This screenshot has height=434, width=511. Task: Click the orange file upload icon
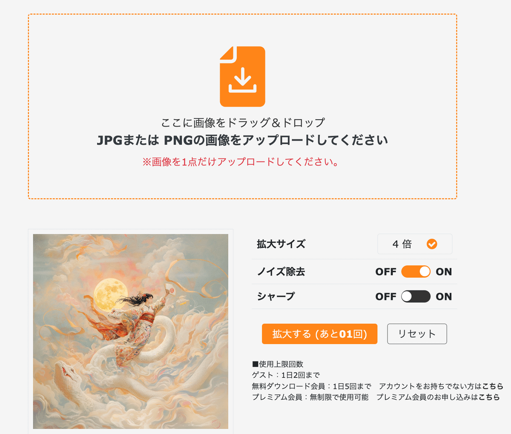242,77
